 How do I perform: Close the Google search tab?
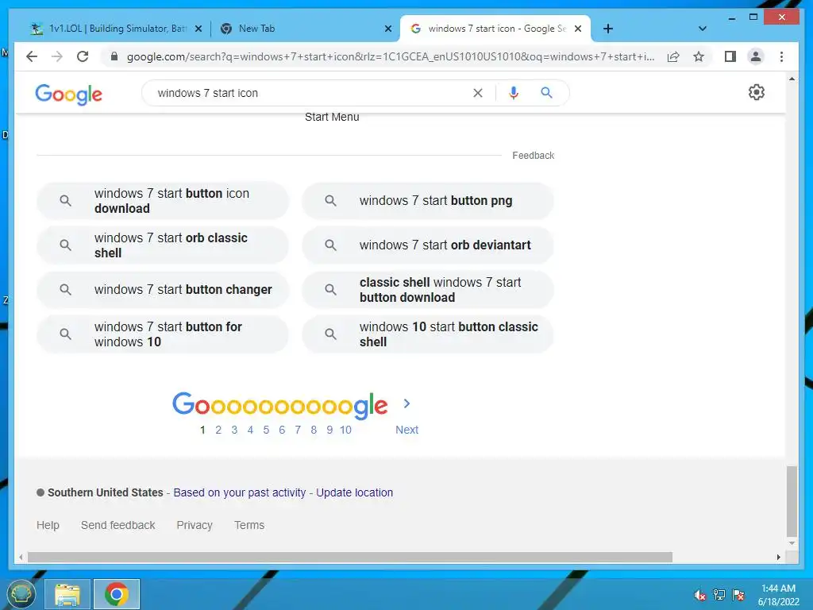(x=578, y=29)
